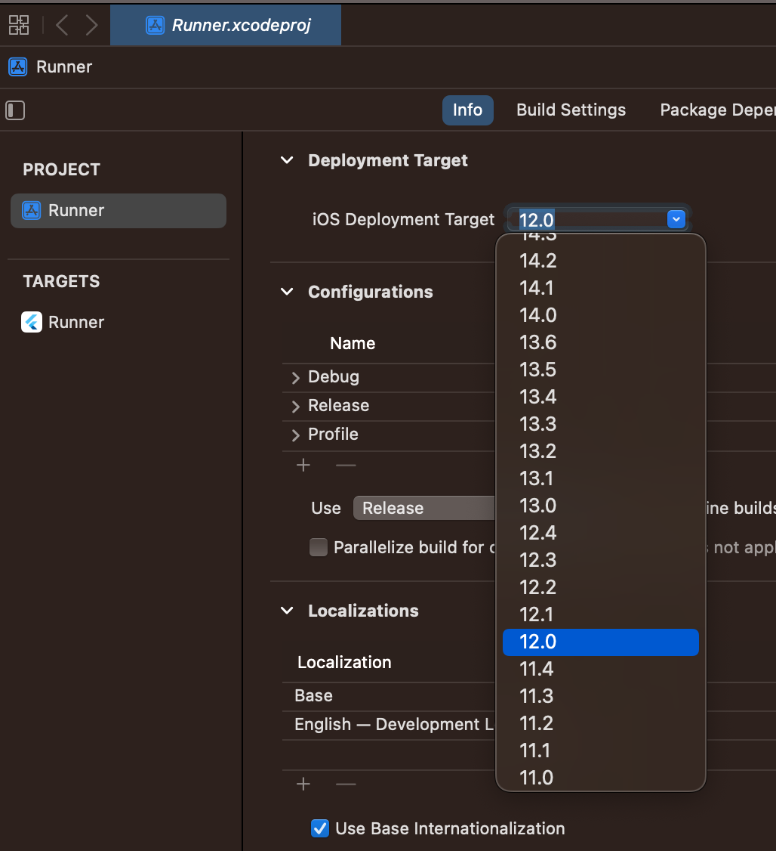Select Runner target with Flutter icon
776x851 pixels.
coord(63,323)
